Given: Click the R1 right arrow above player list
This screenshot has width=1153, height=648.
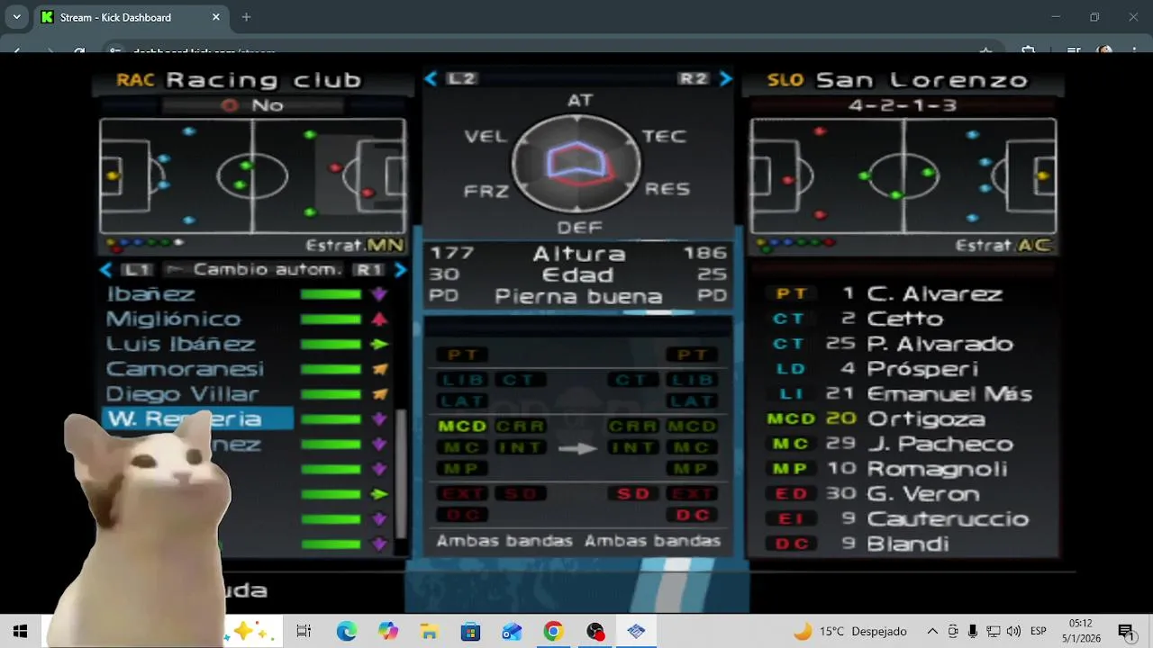Looking at the screenshot, I should 401,269.
